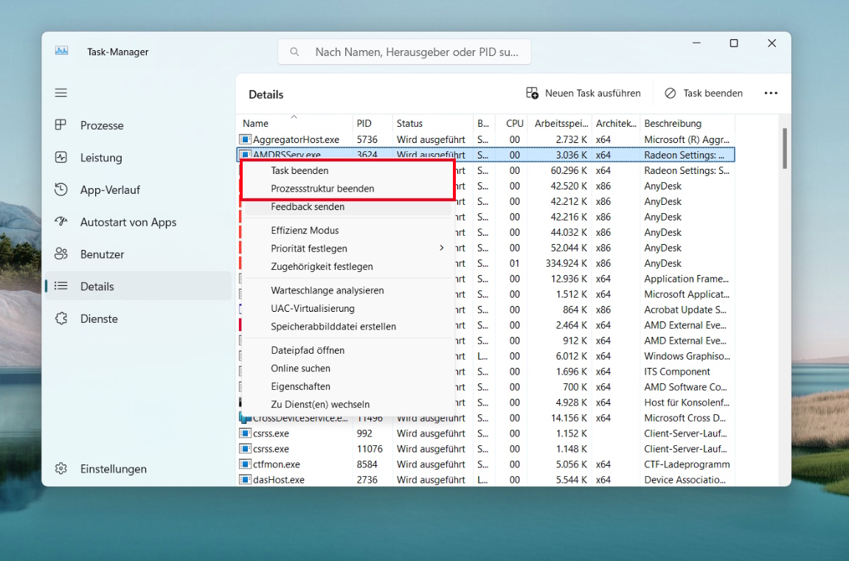Click the Details list icon in sidebar

[x=61, y=285]
